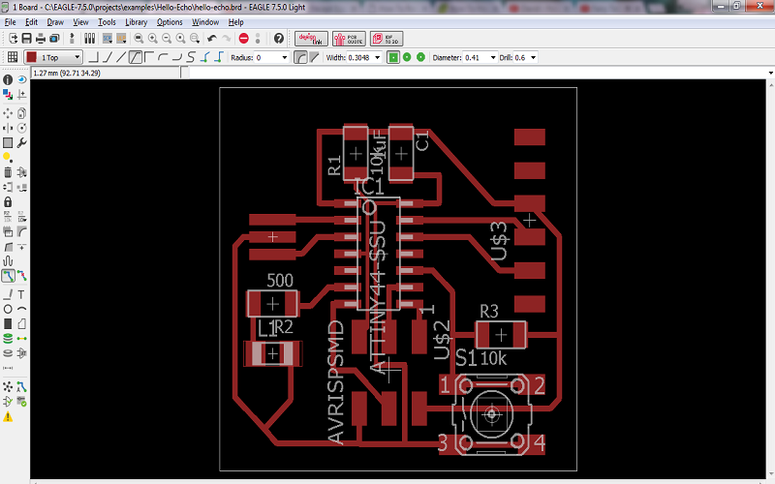
Task: Choose the round miter style toggle
Action: click(x=300, y=58)
